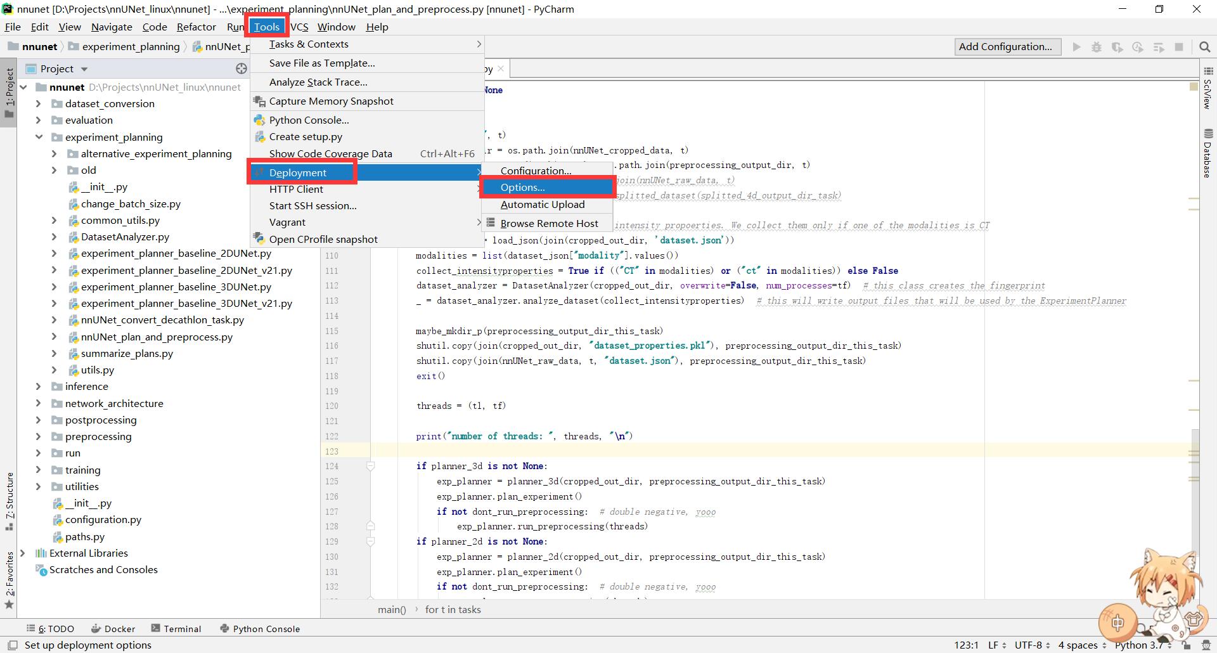Click the Debug bug icon

[1097, 47]
